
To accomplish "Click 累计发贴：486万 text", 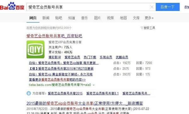I will [60, 52].
